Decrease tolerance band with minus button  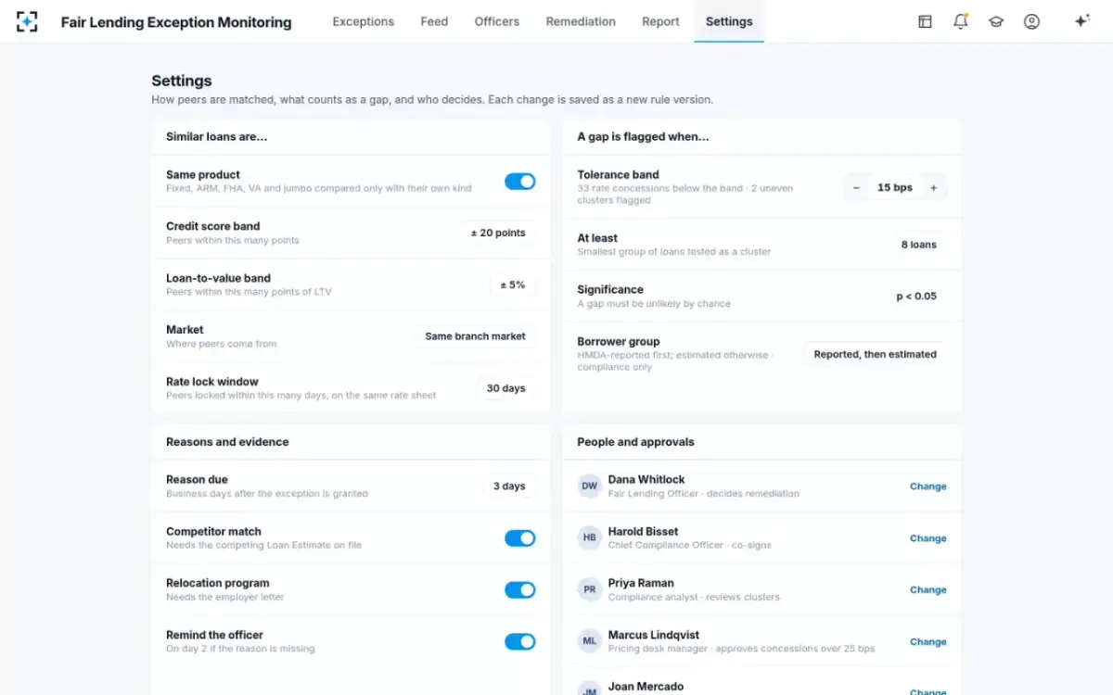(856, 187)
